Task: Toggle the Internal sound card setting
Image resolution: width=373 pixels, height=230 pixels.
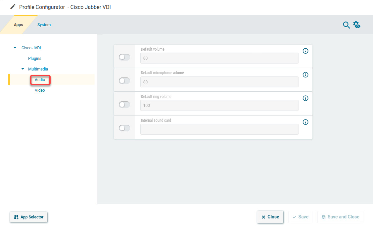Action: point(124,128)
